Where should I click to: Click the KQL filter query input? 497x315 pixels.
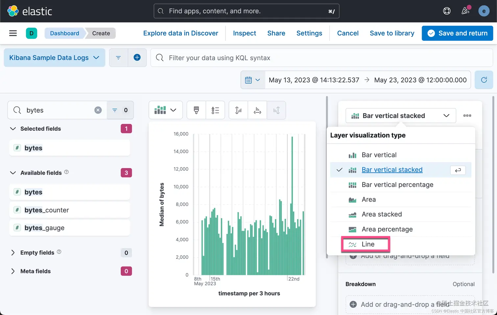tap(322, 58)
